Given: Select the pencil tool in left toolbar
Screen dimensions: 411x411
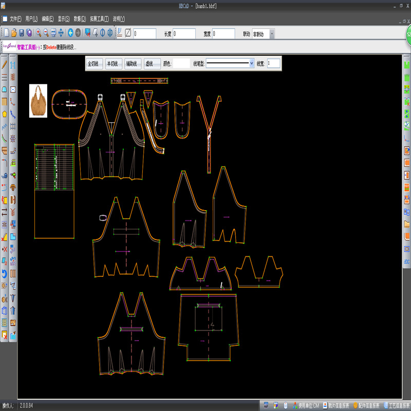Looking at the screenshot, I should point(5,65).
